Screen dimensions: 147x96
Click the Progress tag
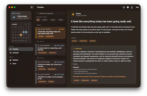(x=51, y=82)
